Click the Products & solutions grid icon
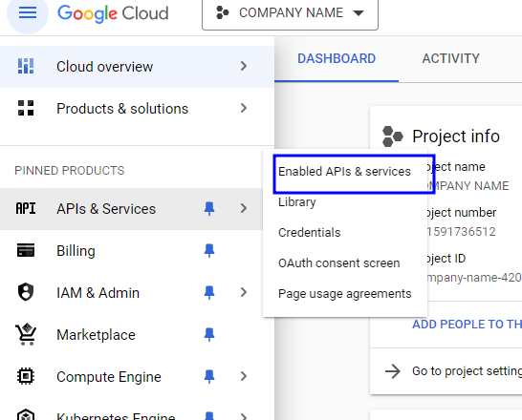Viewport: 522px width, 420px height. (x=26, y=108)
